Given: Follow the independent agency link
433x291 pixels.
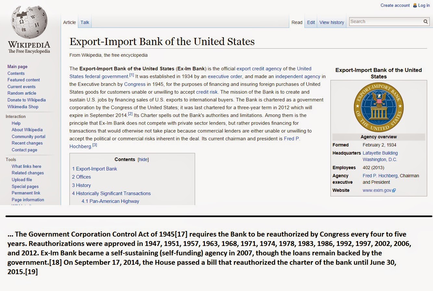Looking at the screenshot, I should [x=298, y=76].
